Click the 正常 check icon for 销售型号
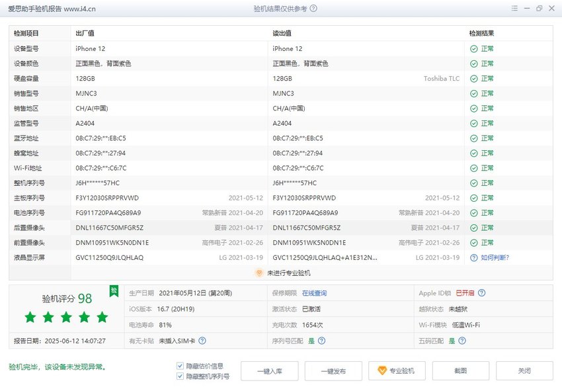The image size is (562, 389). [474, 93]
